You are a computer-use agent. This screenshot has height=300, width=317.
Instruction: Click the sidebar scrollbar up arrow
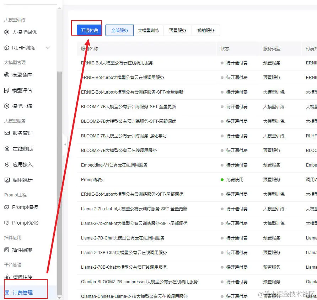click(x=59, y=8)
